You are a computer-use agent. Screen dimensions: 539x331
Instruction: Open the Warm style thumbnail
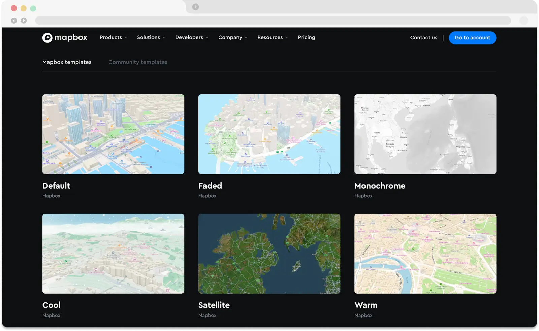tap(425, 254)
